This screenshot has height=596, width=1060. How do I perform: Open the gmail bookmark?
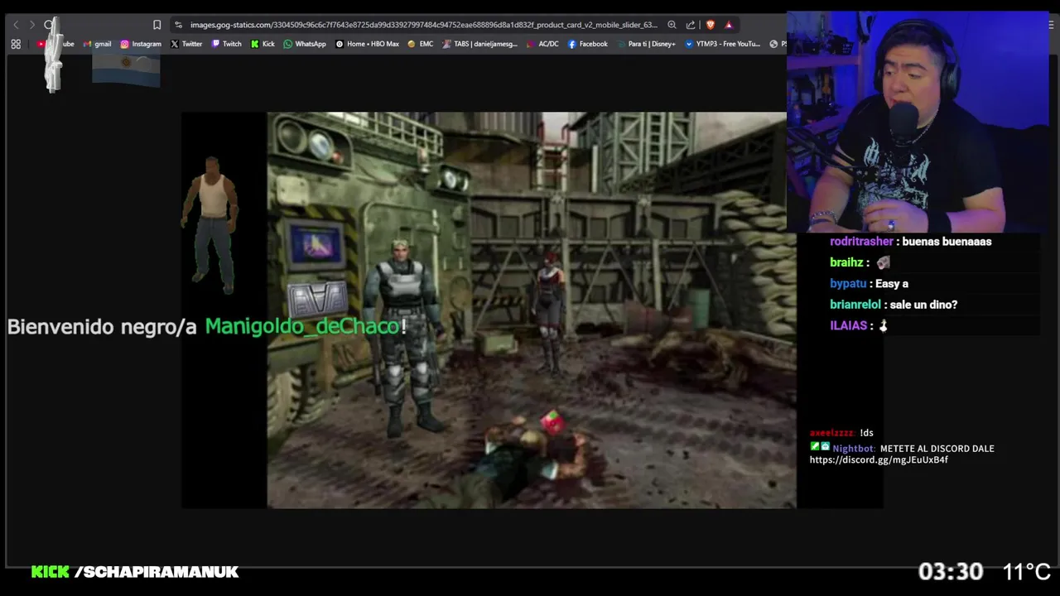(97, 44)
